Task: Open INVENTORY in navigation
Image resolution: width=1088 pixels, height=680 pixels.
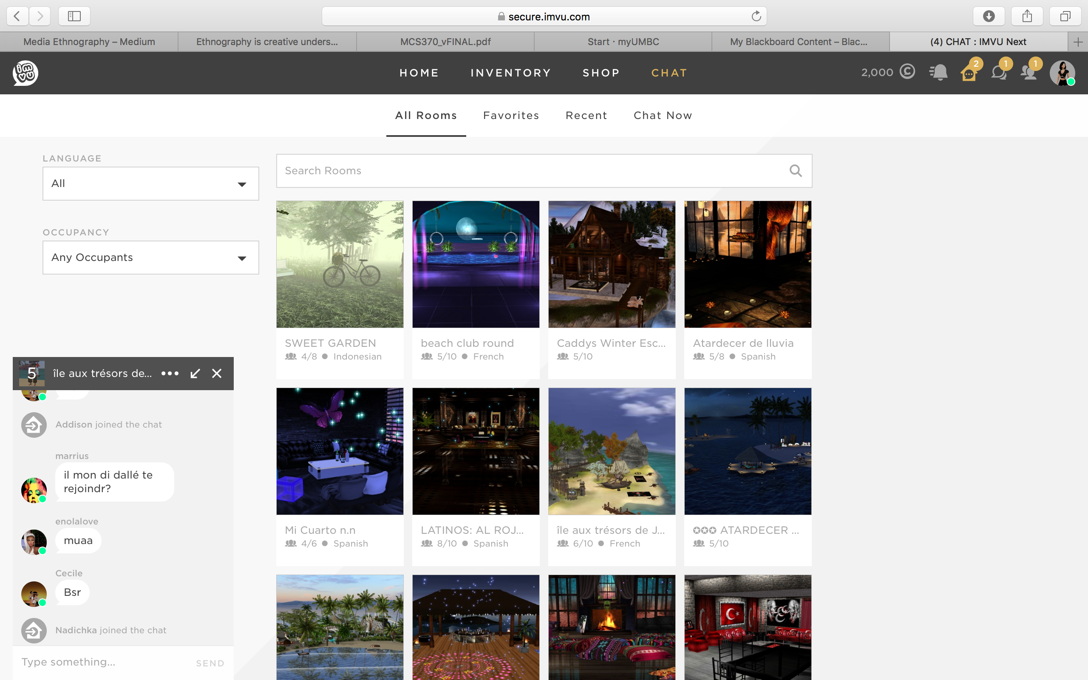Action: tap(511, 73)
